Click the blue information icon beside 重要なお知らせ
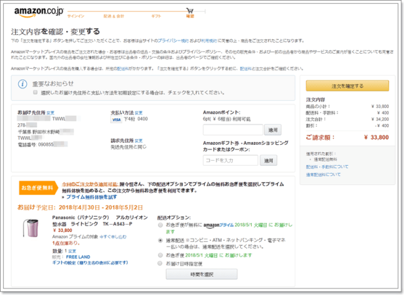Image resolution: width=404 pixels, height=295 pixels. coord(22,84)
